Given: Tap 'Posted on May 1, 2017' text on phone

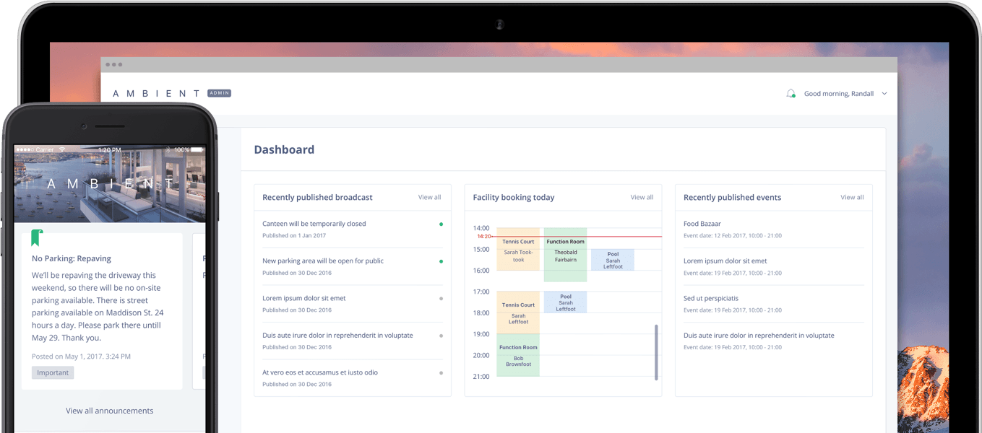Looking at the screenshot, I should [81, 357].
